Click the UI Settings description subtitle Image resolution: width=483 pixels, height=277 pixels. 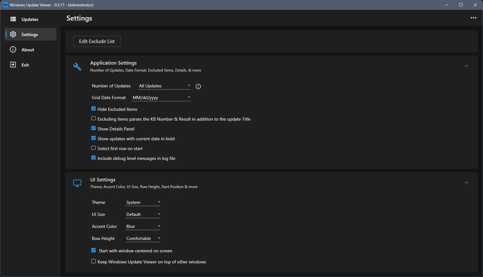click(144, 187)
